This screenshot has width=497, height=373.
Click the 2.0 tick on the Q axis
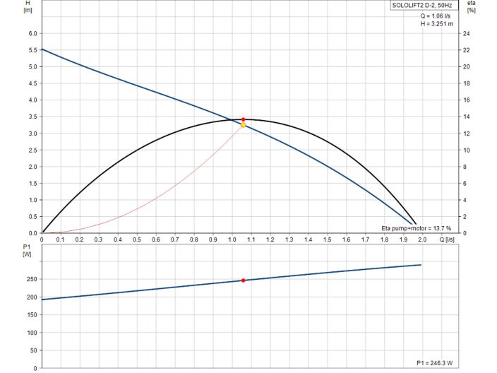pos(422,239)
